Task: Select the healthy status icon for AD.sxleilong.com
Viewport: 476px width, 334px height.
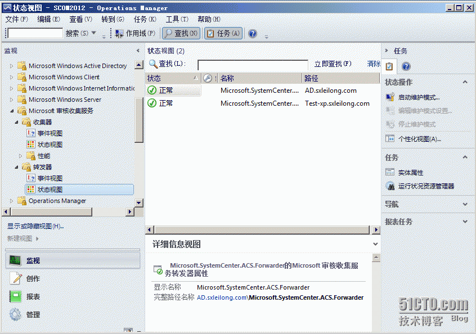Action: click(152, 90)
